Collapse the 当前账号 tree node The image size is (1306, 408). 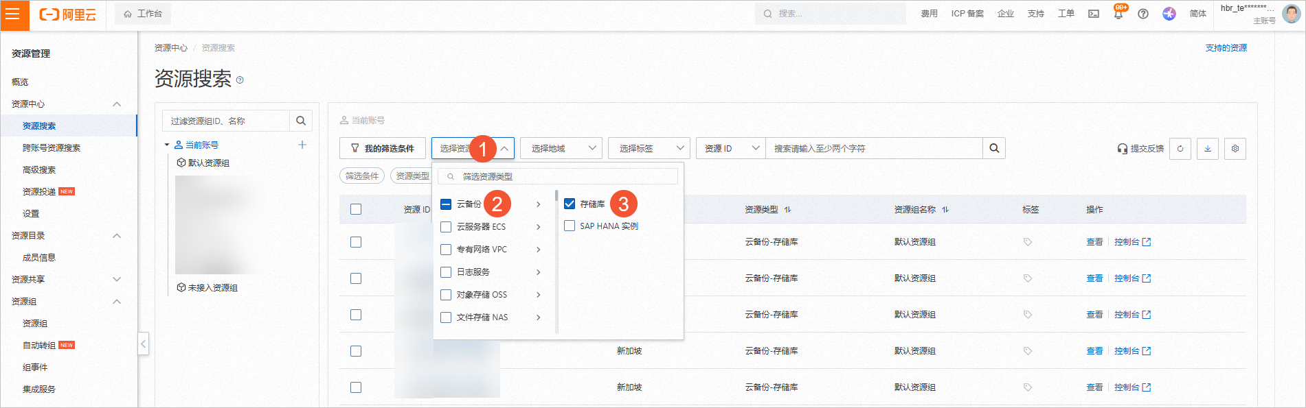(x=167, y=145)
